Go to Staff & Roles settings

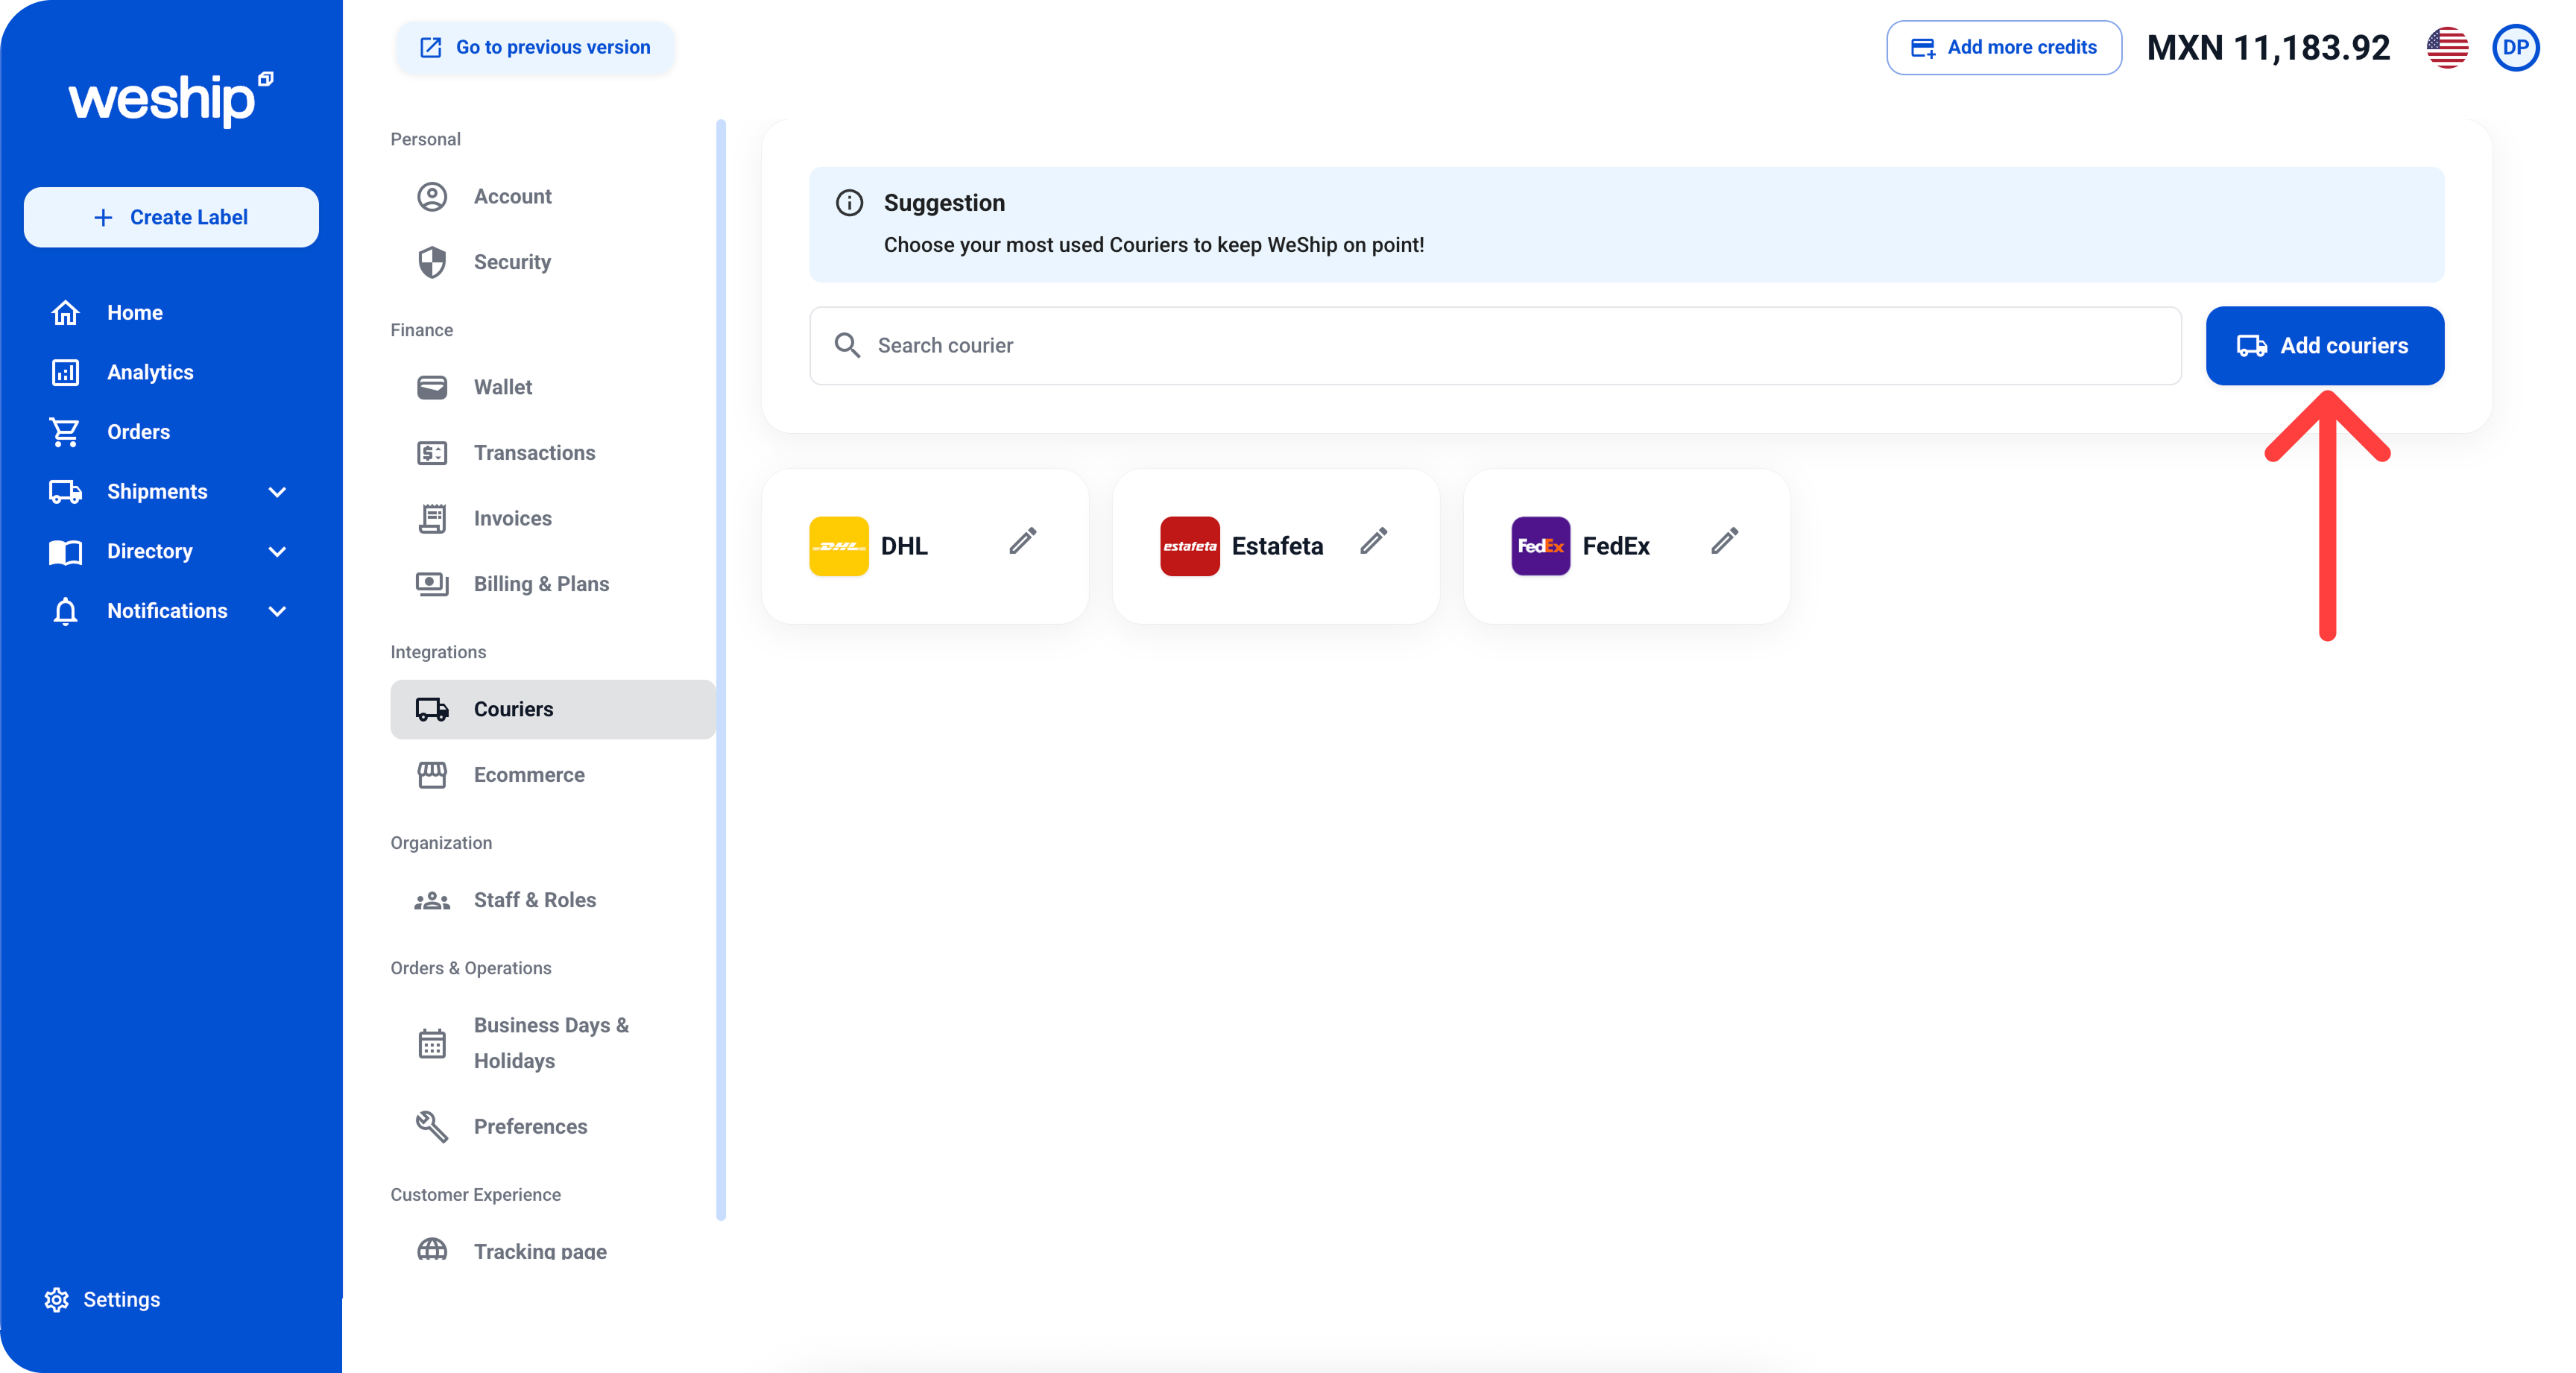tap(534, 900)
